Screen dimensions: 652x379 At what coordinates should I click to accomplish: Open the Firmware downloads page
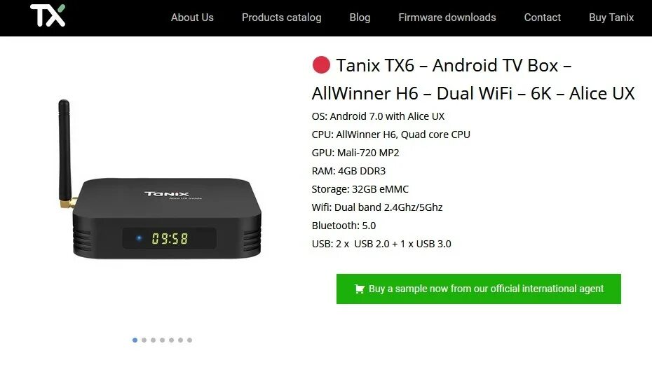coord(447,18)
